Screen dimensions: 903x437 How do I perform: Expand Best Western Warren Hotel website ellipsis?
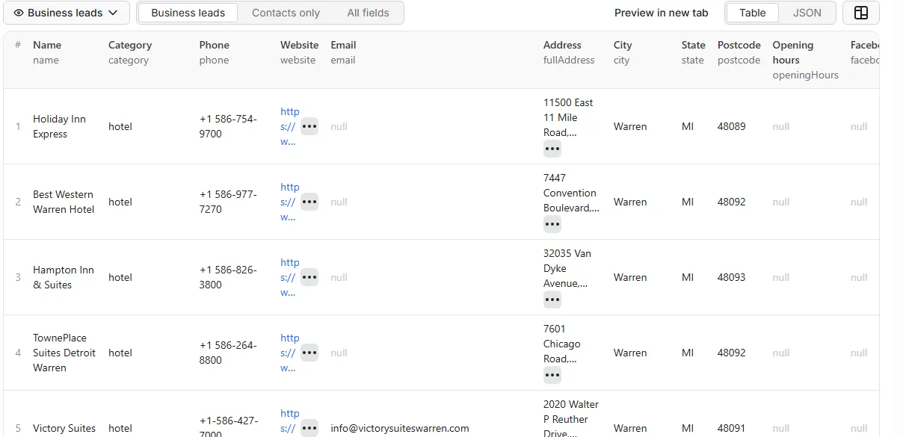tap(309, 202)
